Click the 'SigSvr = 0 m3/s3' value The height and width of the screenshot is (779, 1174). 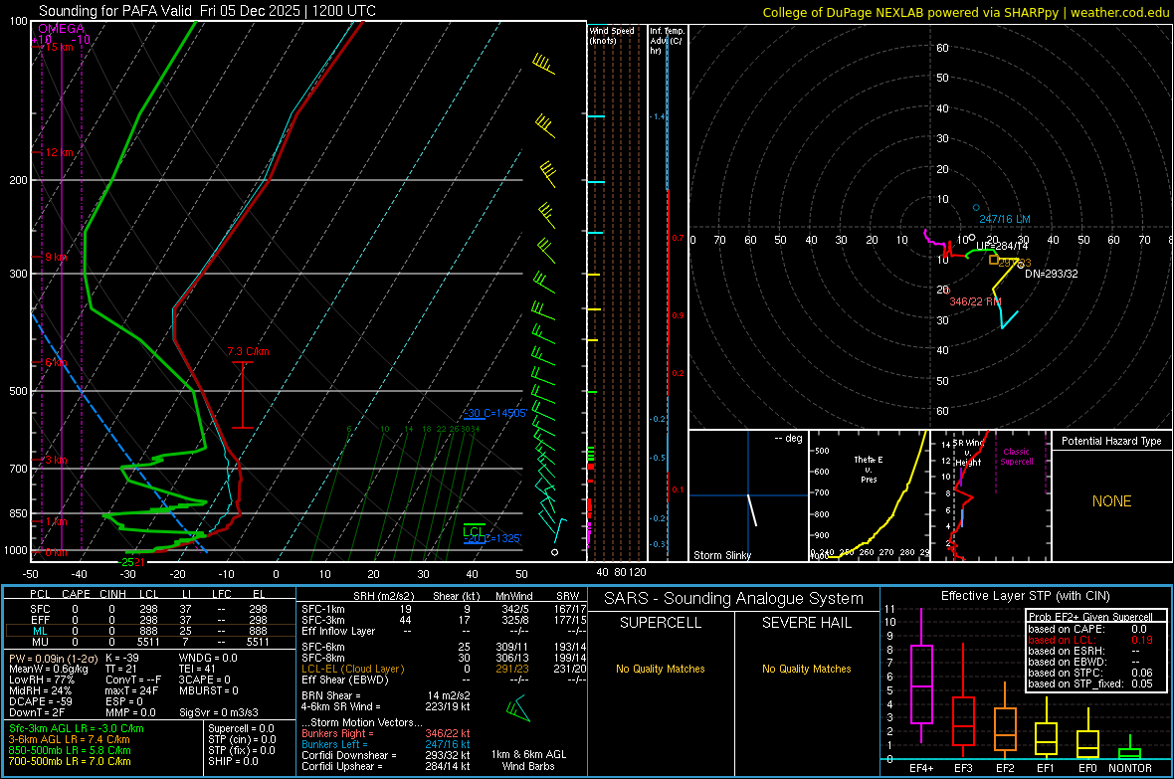point(219,712)
